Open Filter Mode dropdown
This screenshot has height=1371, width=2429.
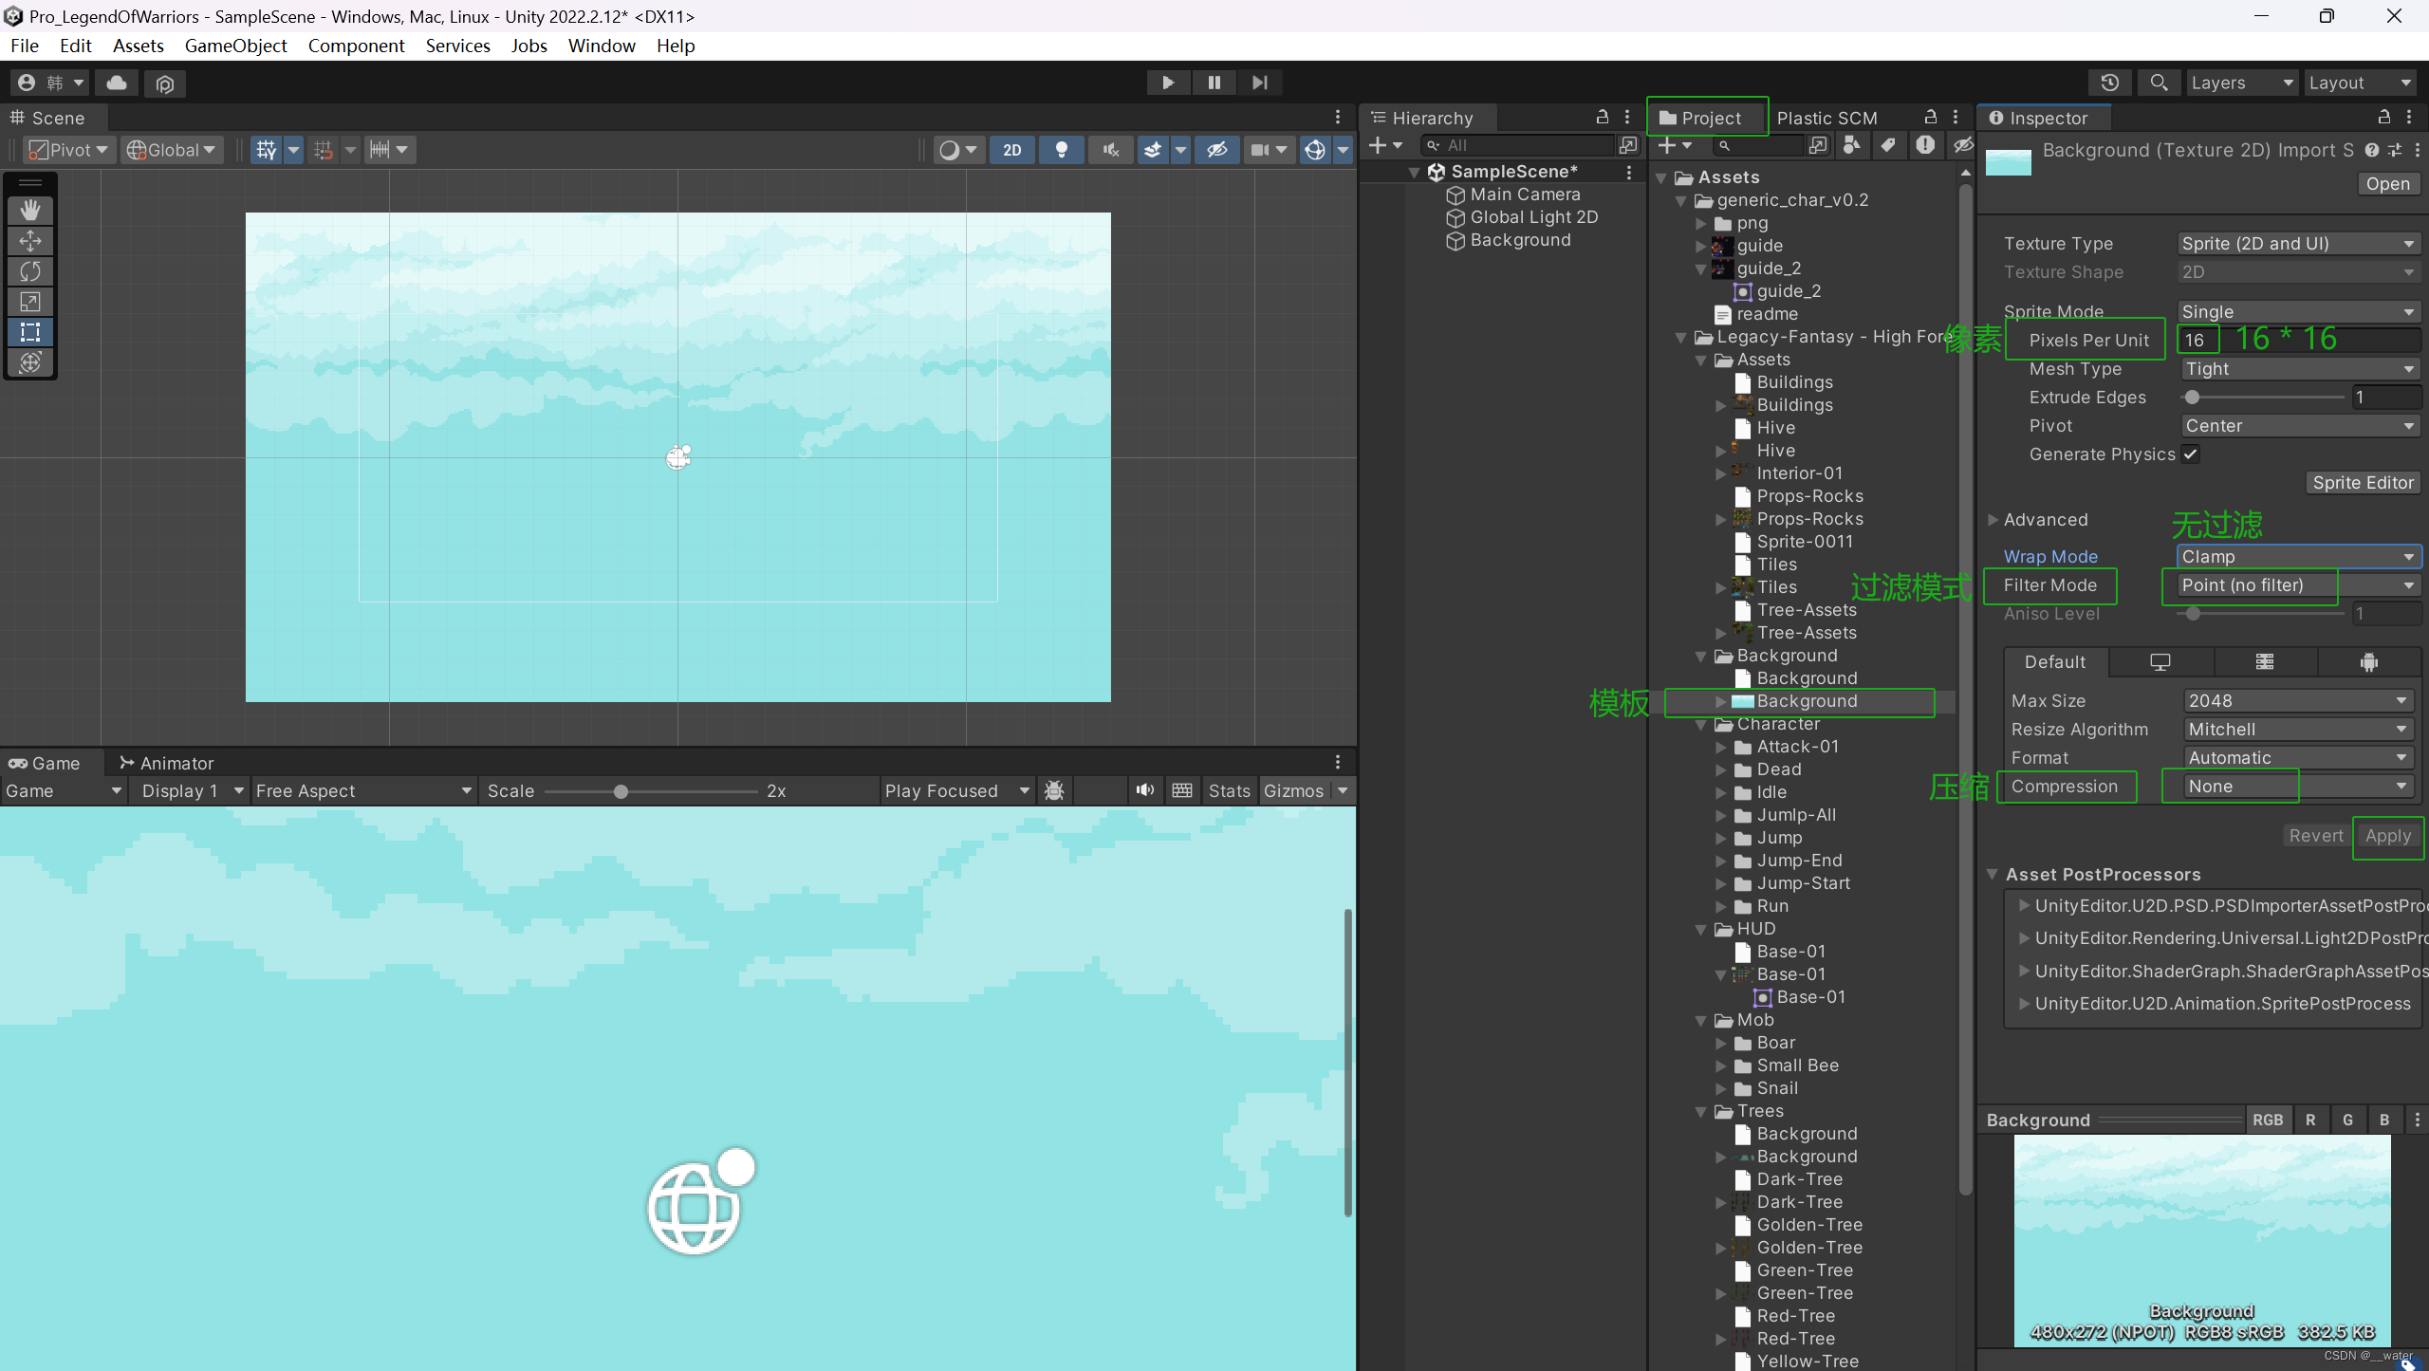click(2296, 585)
